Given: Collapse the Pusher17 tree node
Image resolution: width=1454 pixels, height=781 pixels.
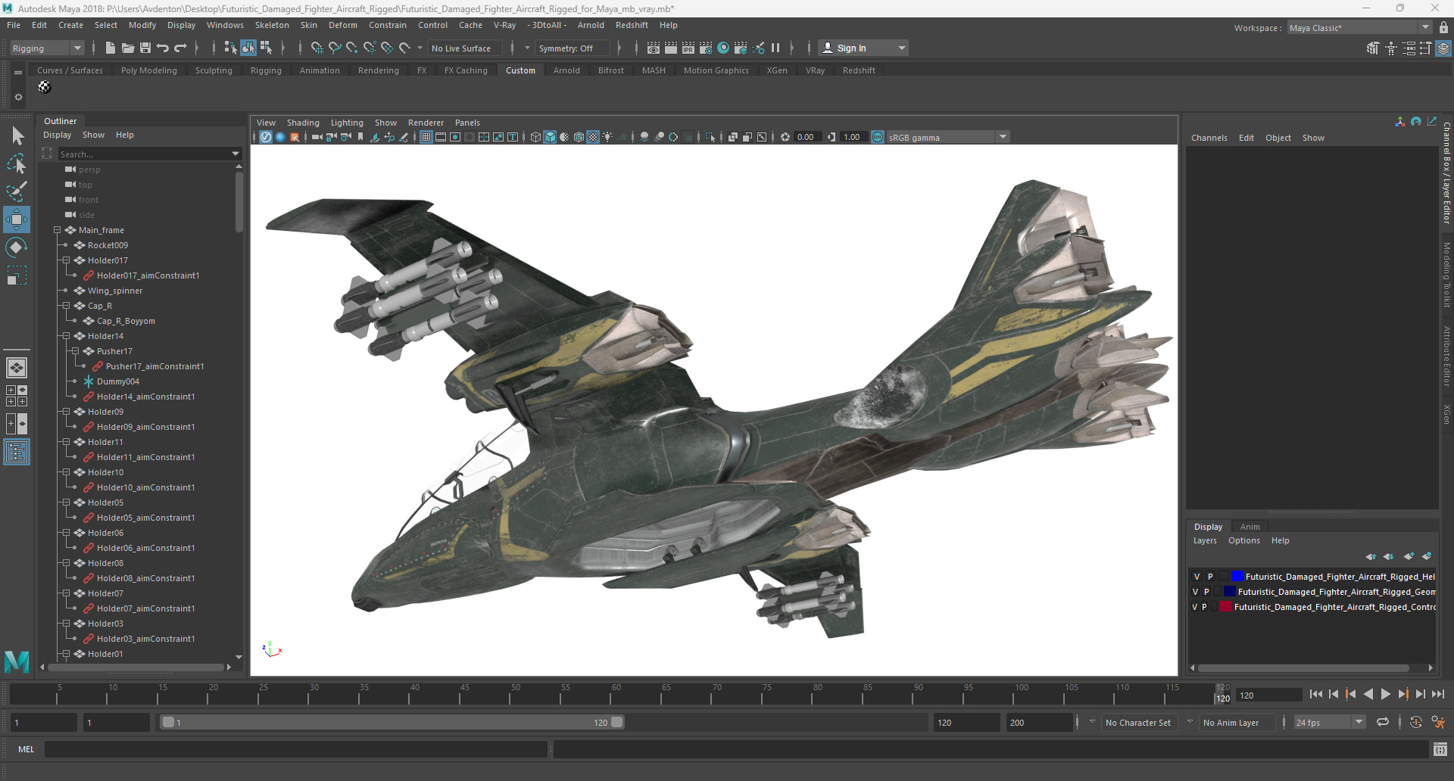Looking at the screenshot, I should coord(75,351).
